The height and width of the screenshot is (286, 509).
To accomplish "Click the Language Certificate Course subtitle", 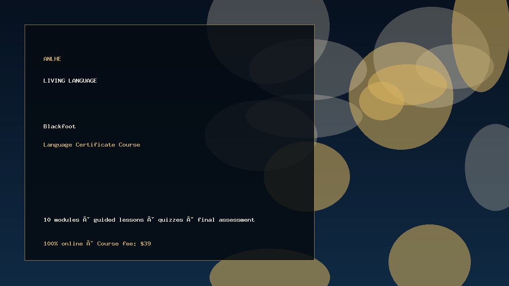I will tap(91, 145).
